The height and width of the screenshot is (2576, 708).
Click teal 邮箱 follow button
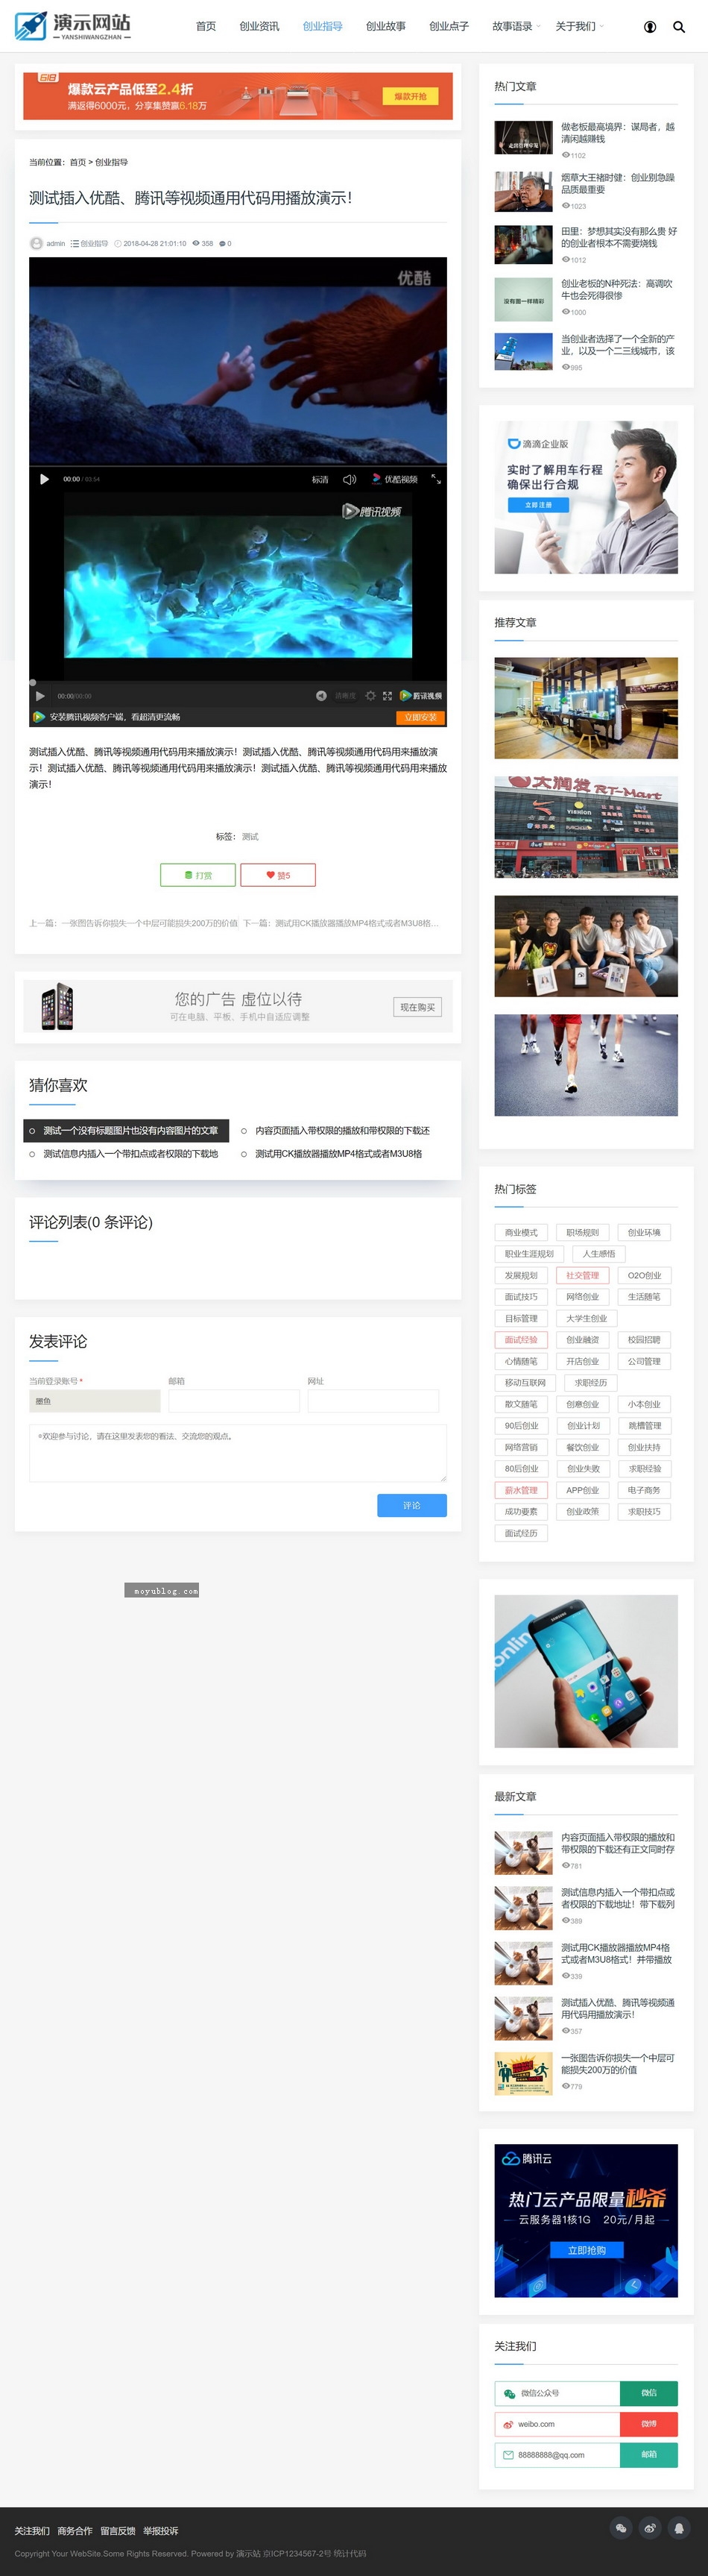[649, 2455]
